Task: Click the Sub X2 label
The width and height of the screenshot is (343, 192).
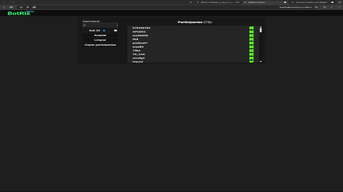Action: coord(95,30)
